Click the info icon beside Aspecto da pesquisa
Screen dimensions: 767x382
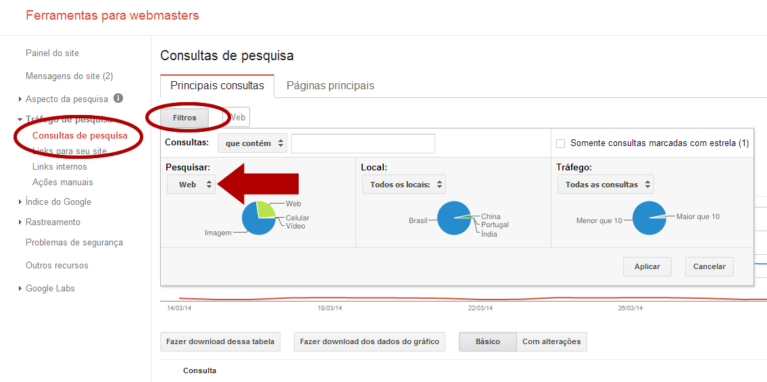[118, 98]
